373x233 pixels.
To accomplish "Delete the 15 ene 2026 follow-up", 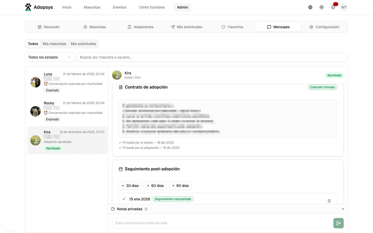I will click(329, 201).
